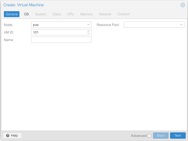Viewport: 188px width, 141px height.
Task: Go to the Disks tab
Action: click(57, 14)
